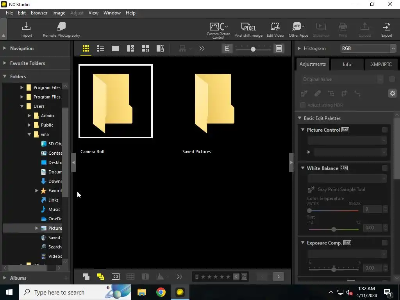Click the next image arrow button
This screenshot has width=400, height=300.
[x=278, y=277]
